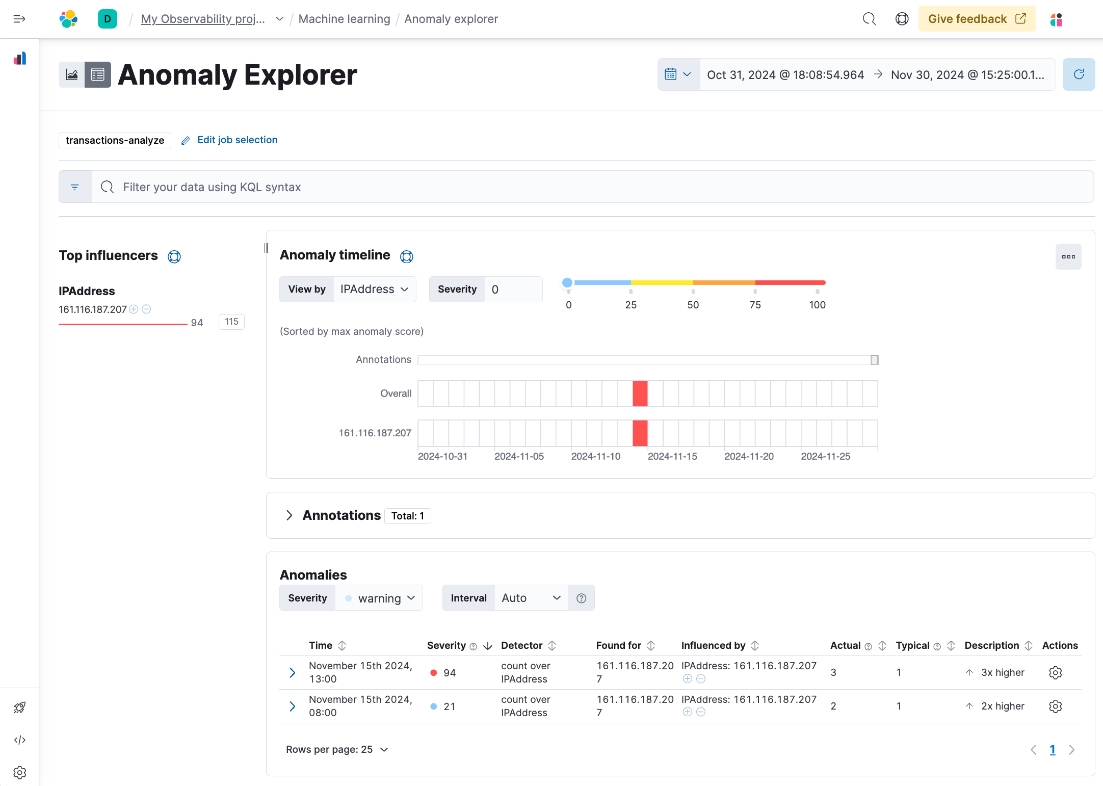The width and height of the screenshot is (1103, 786).
Task: Show Interval help tooltip icon
Action: (581, 598)
